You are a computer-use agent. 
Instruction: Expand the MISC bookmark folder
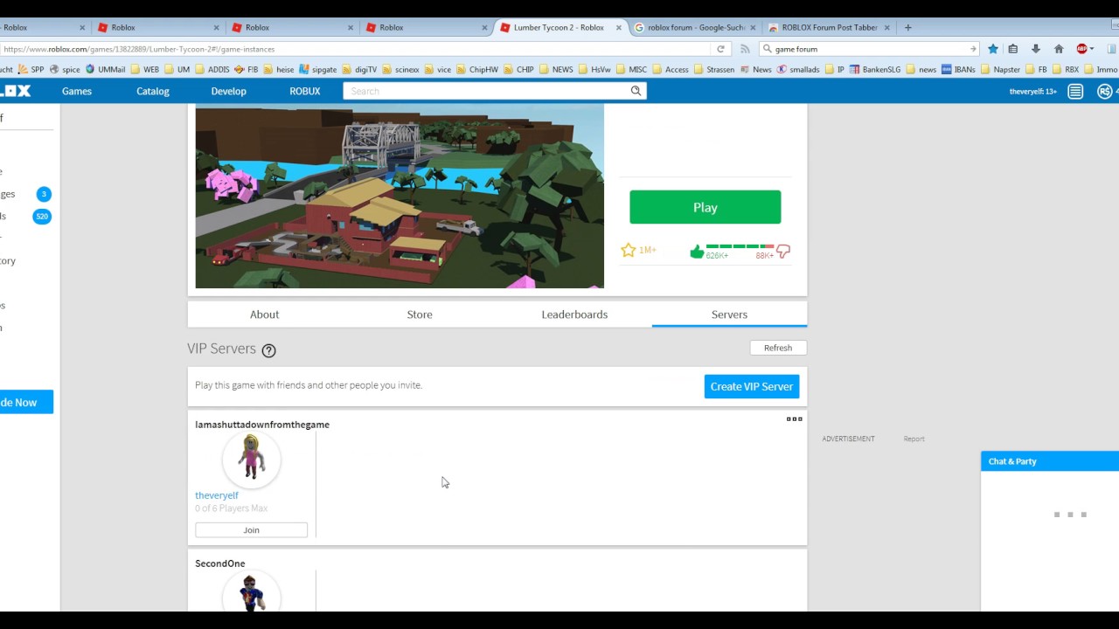point(631,69)
